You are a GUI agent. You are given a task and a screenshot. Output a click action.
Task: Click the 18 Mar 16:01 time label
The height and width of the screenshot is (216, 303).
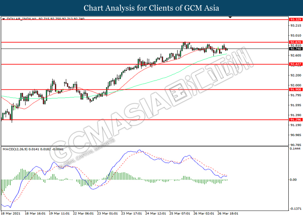click(35, 213)
